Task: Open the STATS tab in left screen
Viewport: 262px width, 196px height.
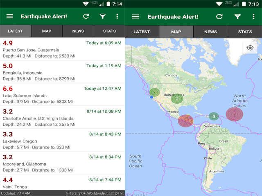Action: click(109, 31)
